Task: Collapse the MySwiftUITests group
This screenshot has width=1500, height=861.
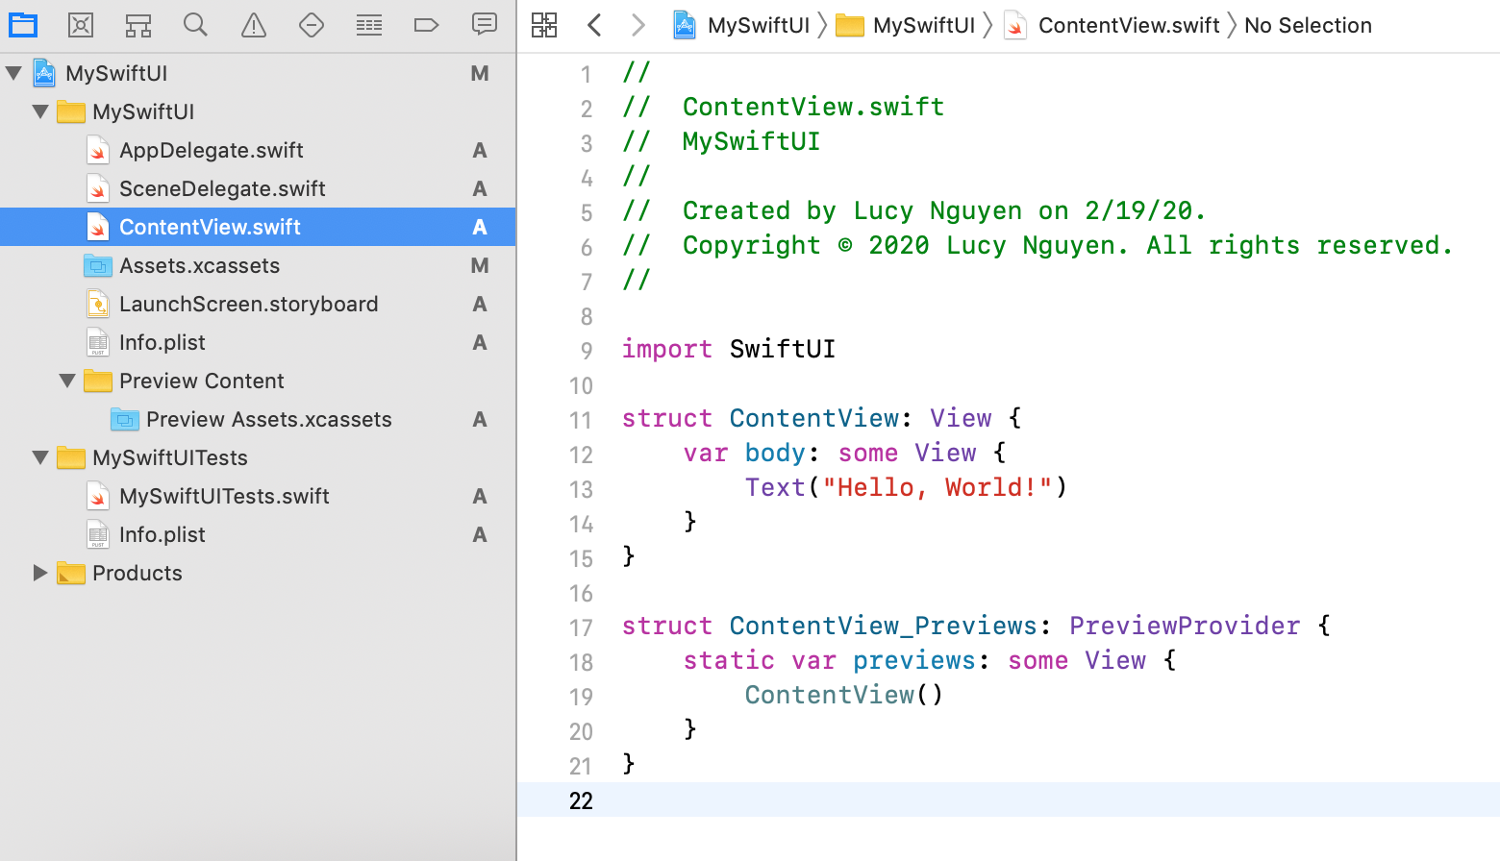Action: tap(40, 457)
